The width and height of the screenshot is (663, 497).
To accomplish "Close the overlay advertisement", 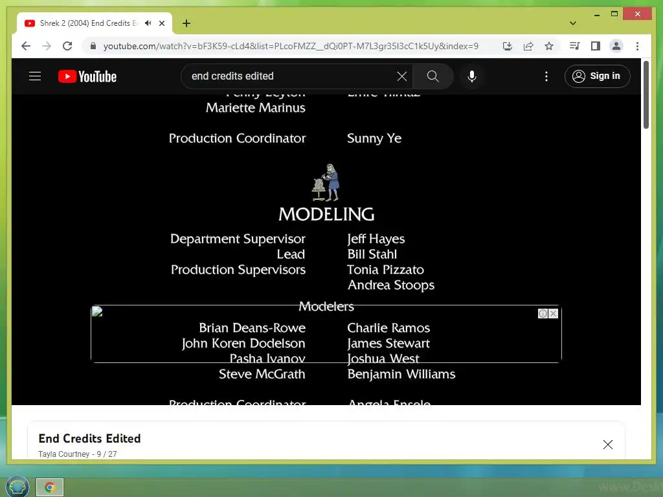I will [x=553, y=313].
